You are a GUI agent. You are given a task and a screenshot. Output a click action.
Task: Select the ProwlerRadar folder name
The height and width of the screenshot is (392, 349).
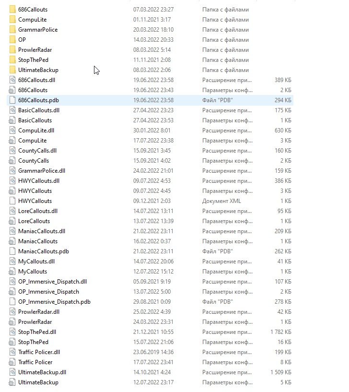[35, 50]
